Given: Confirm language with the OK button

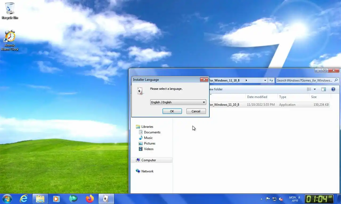Looking at the screenshot, I should click(x=172, y=111).
